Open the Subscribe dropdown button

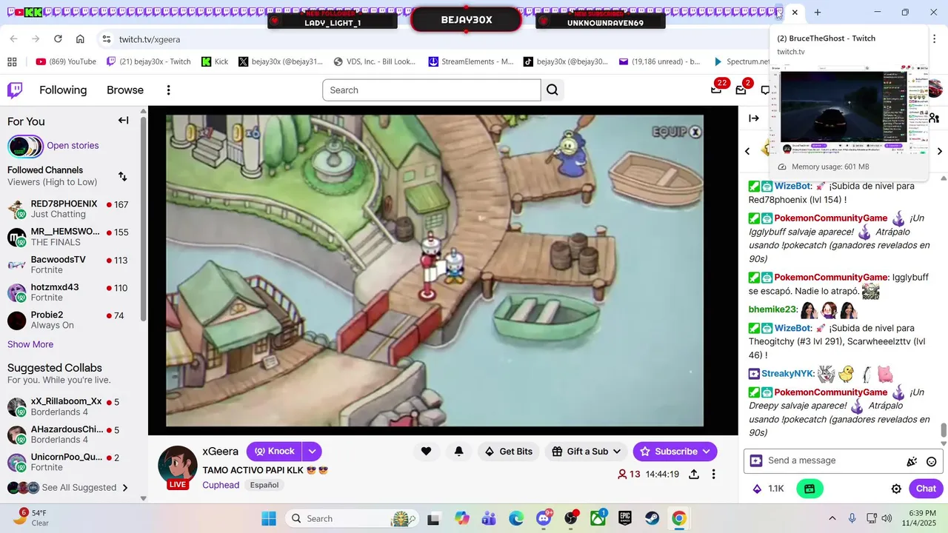point(675,452)
